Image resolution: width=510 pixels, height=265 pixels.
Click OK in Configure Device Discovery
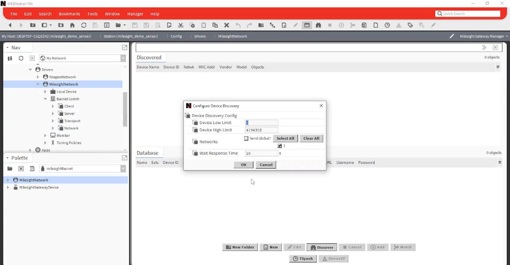click(x=244, y=165)
